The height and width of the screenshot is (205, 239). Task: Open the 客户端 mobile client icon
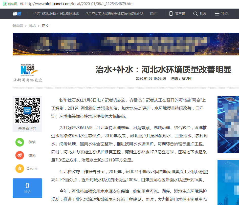click(171, 14)
